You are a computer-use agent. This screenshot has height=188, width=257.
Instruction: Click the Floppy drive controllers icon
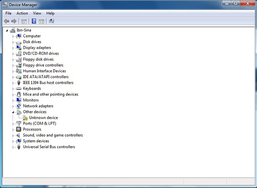point(19,65)
